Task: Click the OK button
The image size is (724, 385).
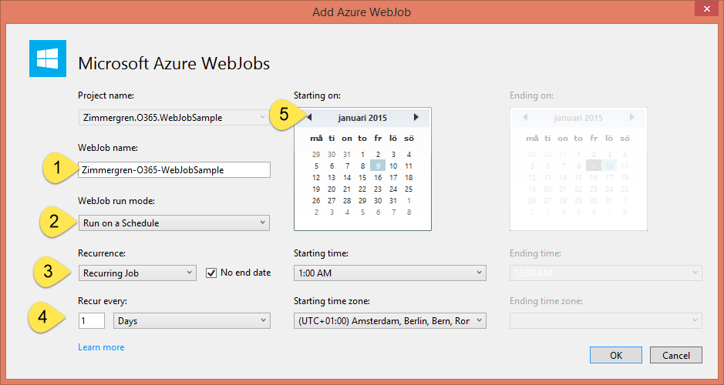Action: click(615, 354)
